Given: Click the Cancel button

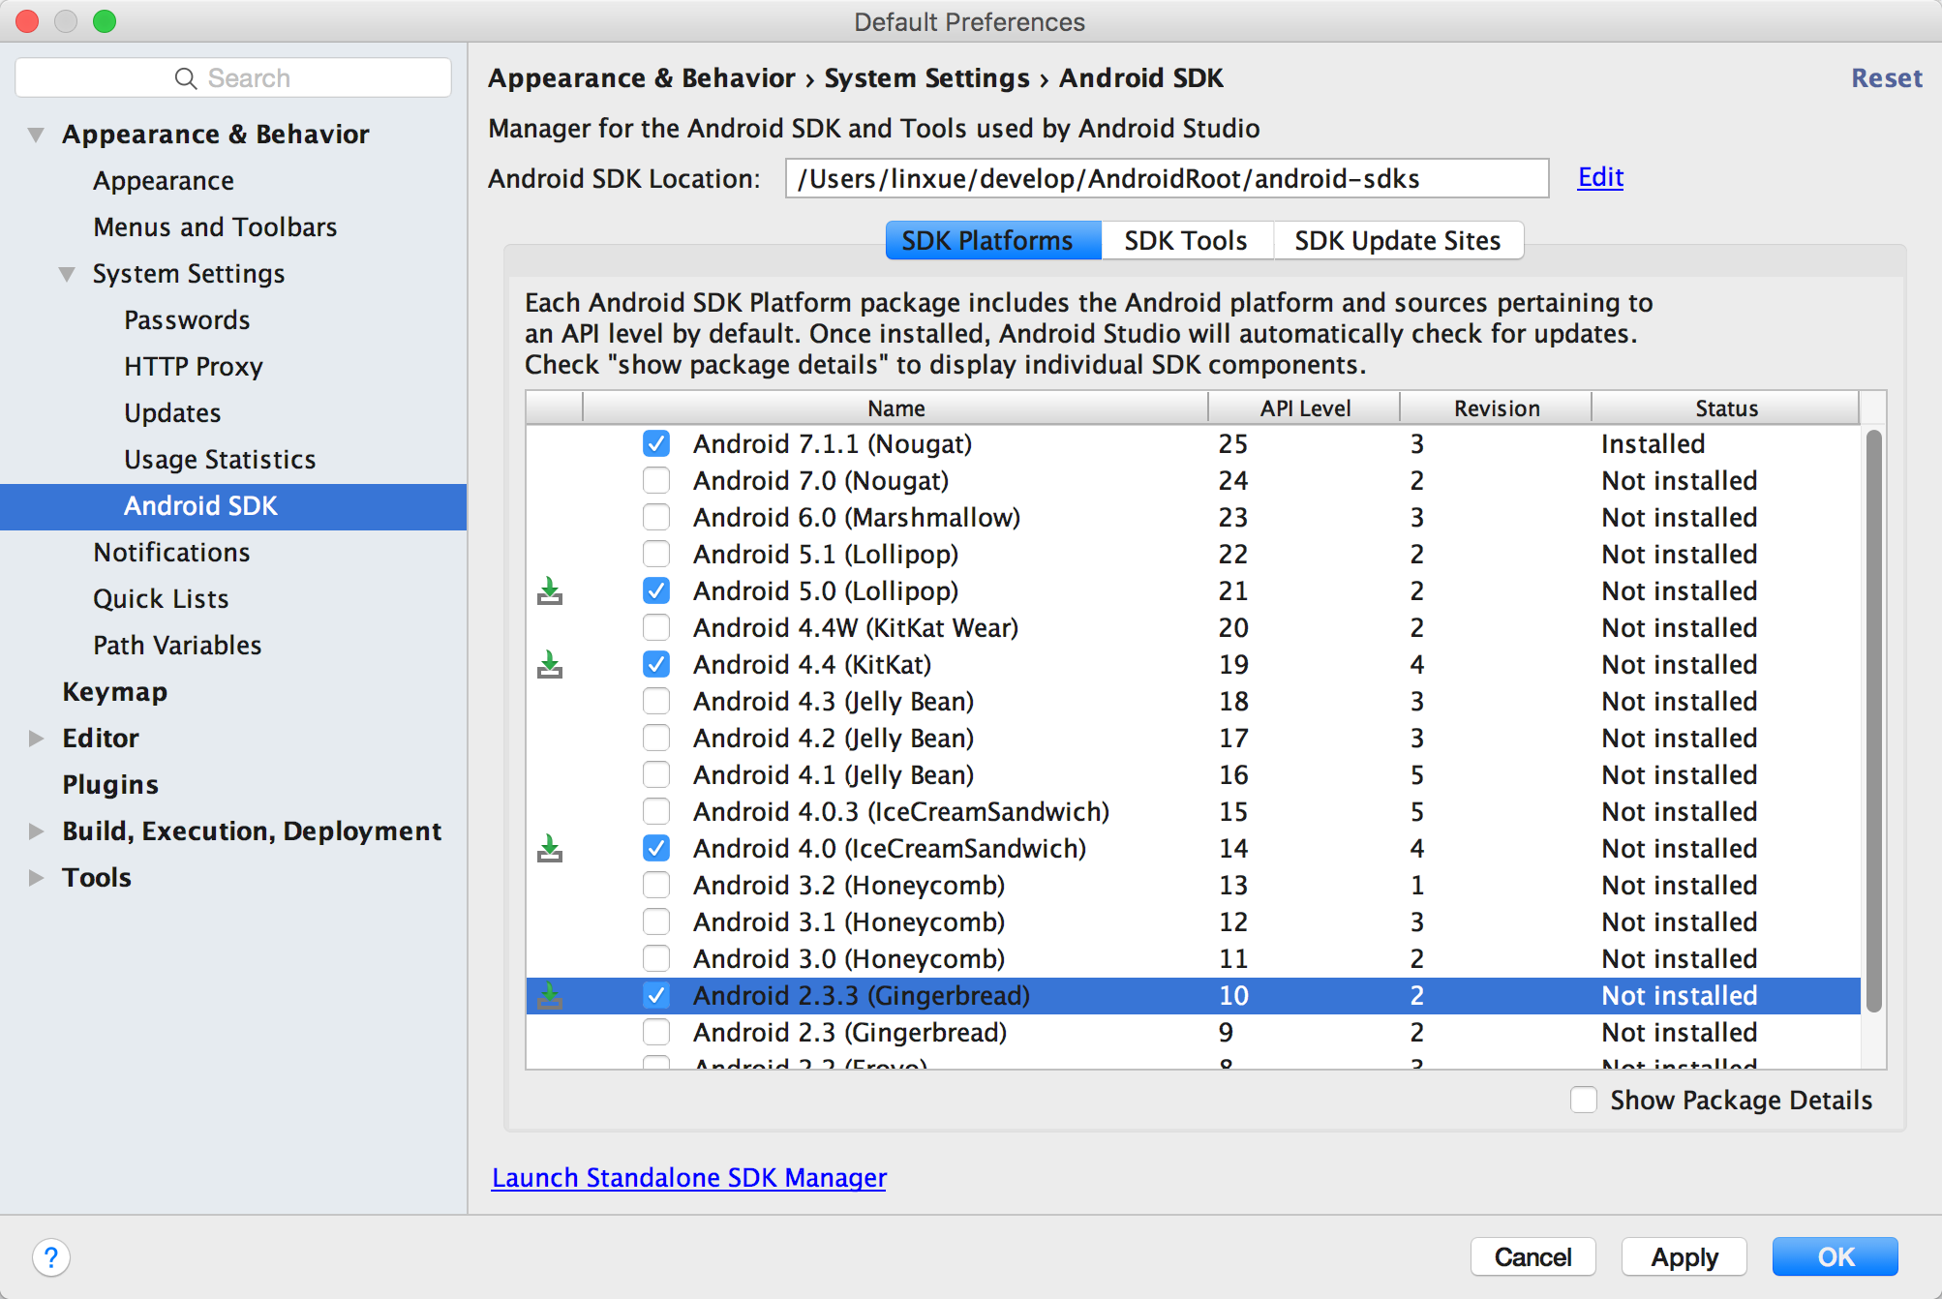Looking at the screenshot, I should coord(1532,1256).
